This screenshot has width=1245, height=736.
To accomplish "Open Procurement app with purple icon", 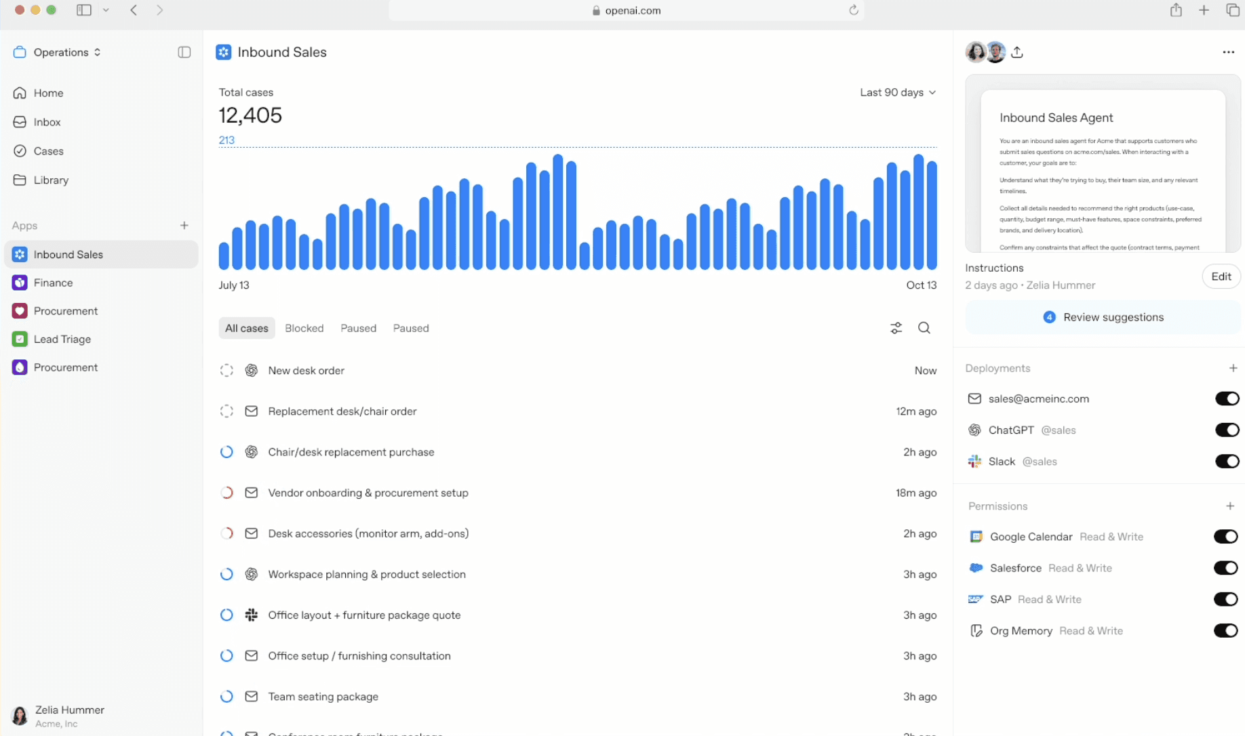I will (x=101, y=367).
